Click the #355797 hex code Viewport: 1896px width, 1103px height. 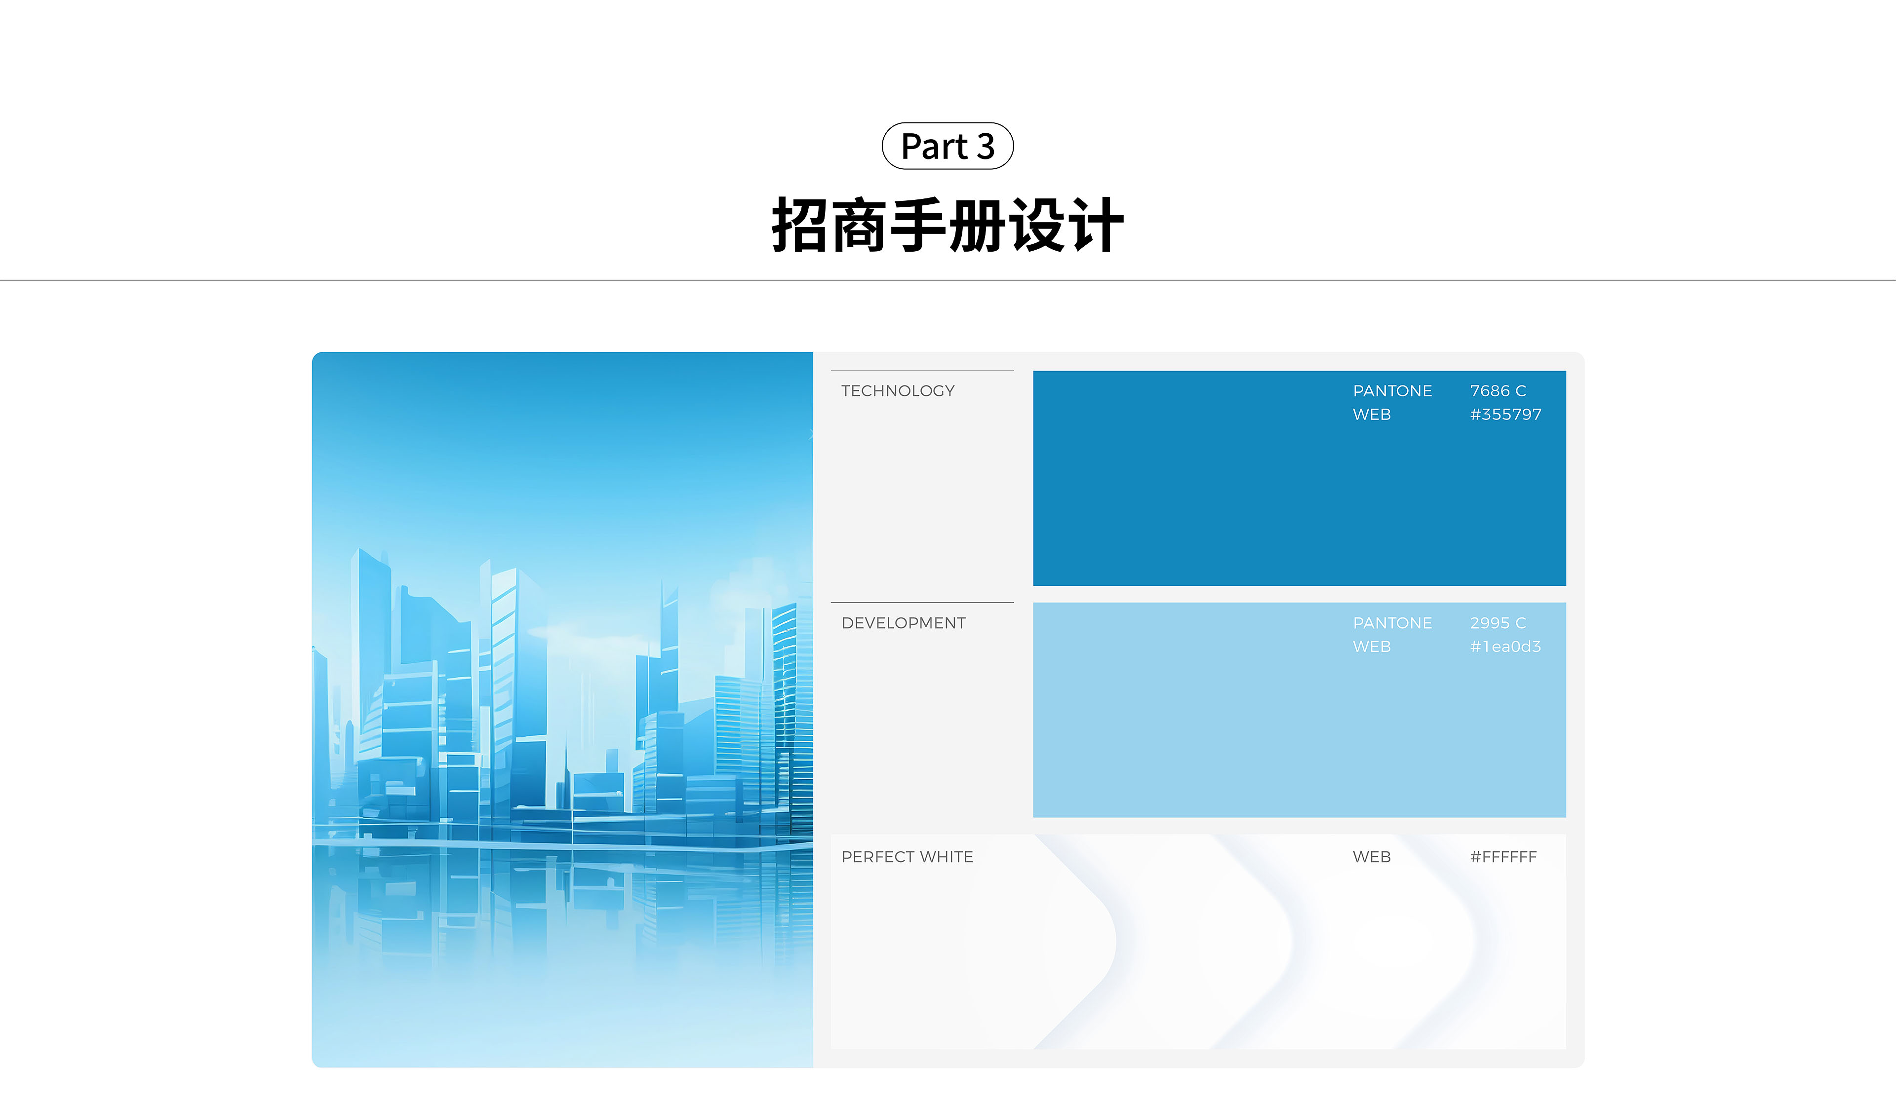pyautogui.click(x=1505, y=414)
